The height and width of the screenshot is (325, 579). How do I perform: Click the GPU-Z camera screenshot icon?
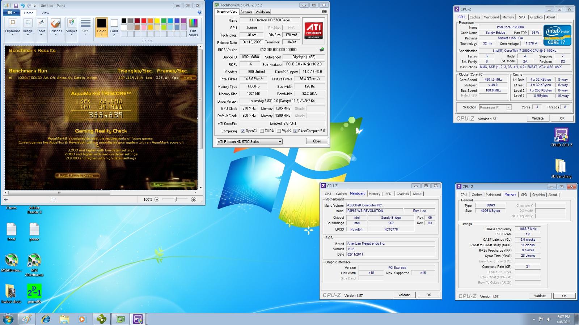point(324,12)
